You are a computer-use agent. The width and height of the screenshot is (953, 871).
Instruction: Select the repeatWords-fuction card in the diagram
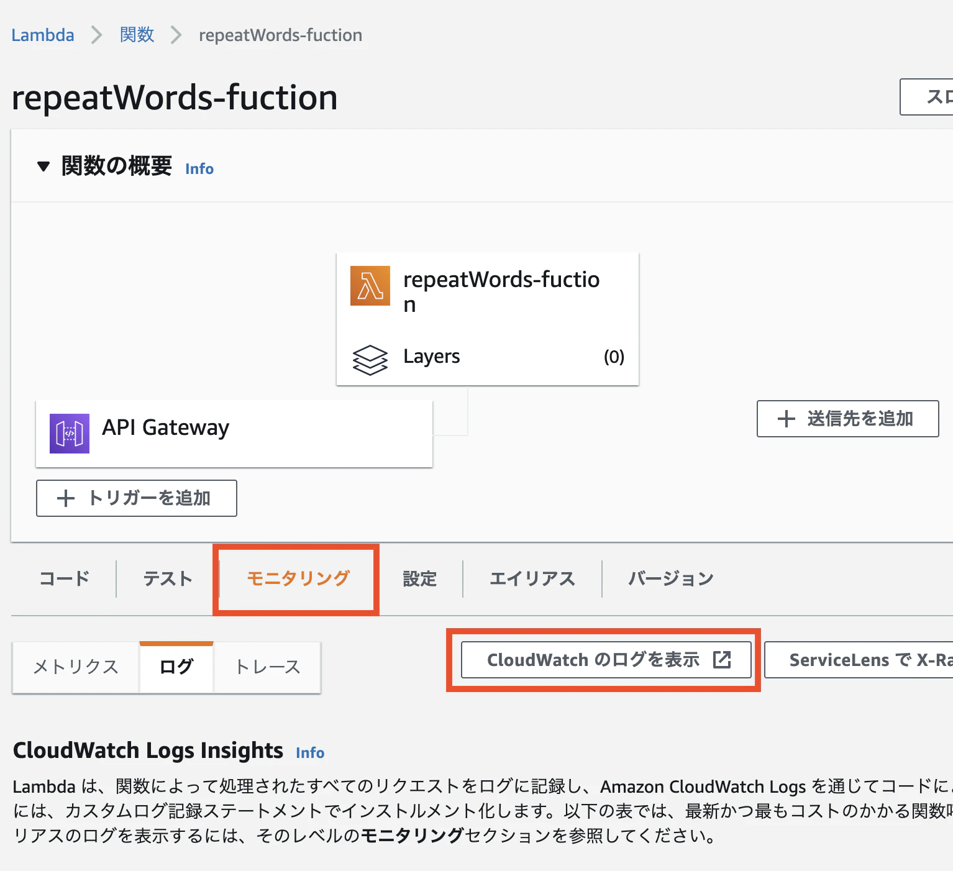488,319
